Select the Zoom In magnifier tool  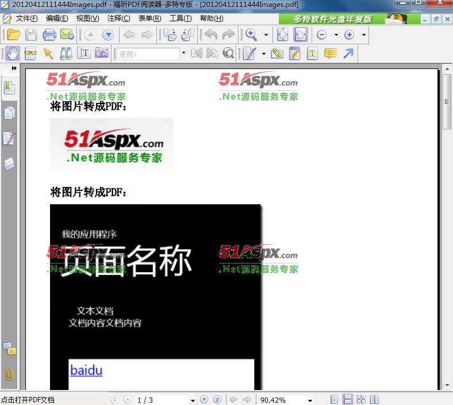click(251, 35)
